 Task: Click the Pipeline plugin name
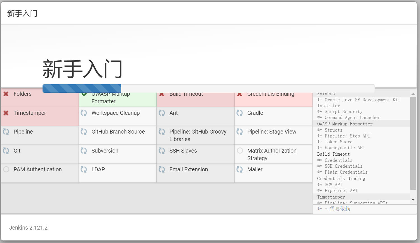pyautogui.click(x=23, y=132)
